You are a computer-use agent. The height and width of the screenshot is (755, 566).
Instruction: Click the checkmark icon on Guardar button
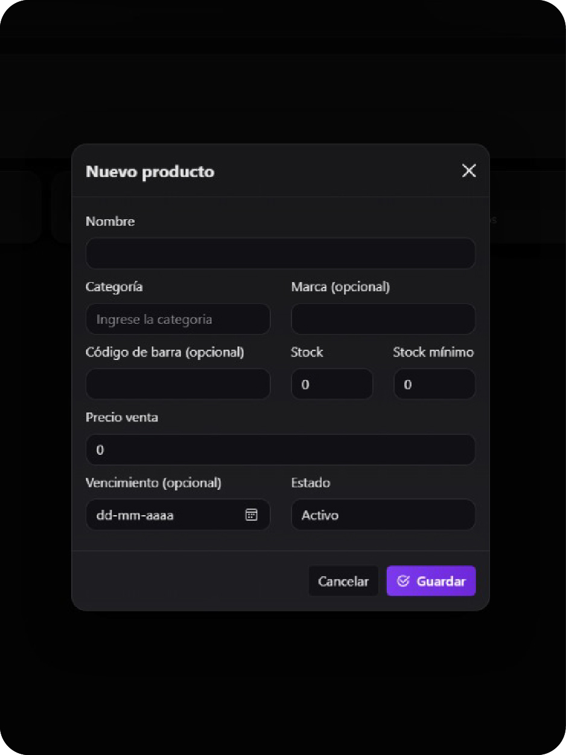tap(403, 580)
